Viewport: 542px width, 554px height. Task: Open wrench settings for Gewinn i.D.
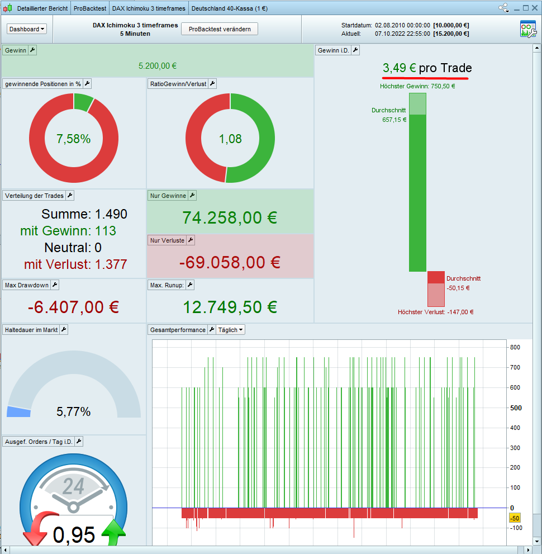tap(355, 50)
